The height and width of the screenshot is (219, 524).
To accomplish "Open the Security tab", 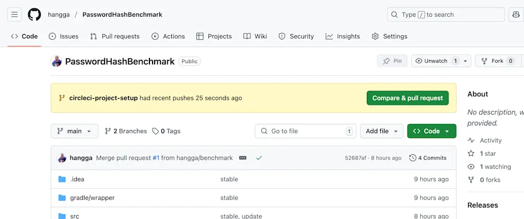I will (x=296, y=37).
